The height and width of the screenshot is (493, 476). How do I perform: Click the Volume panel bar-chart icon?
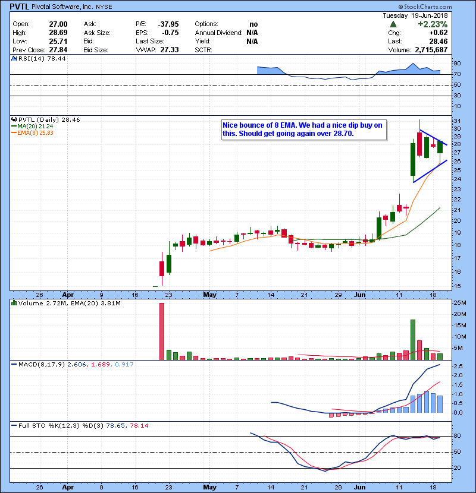click(x=14, y=303)
